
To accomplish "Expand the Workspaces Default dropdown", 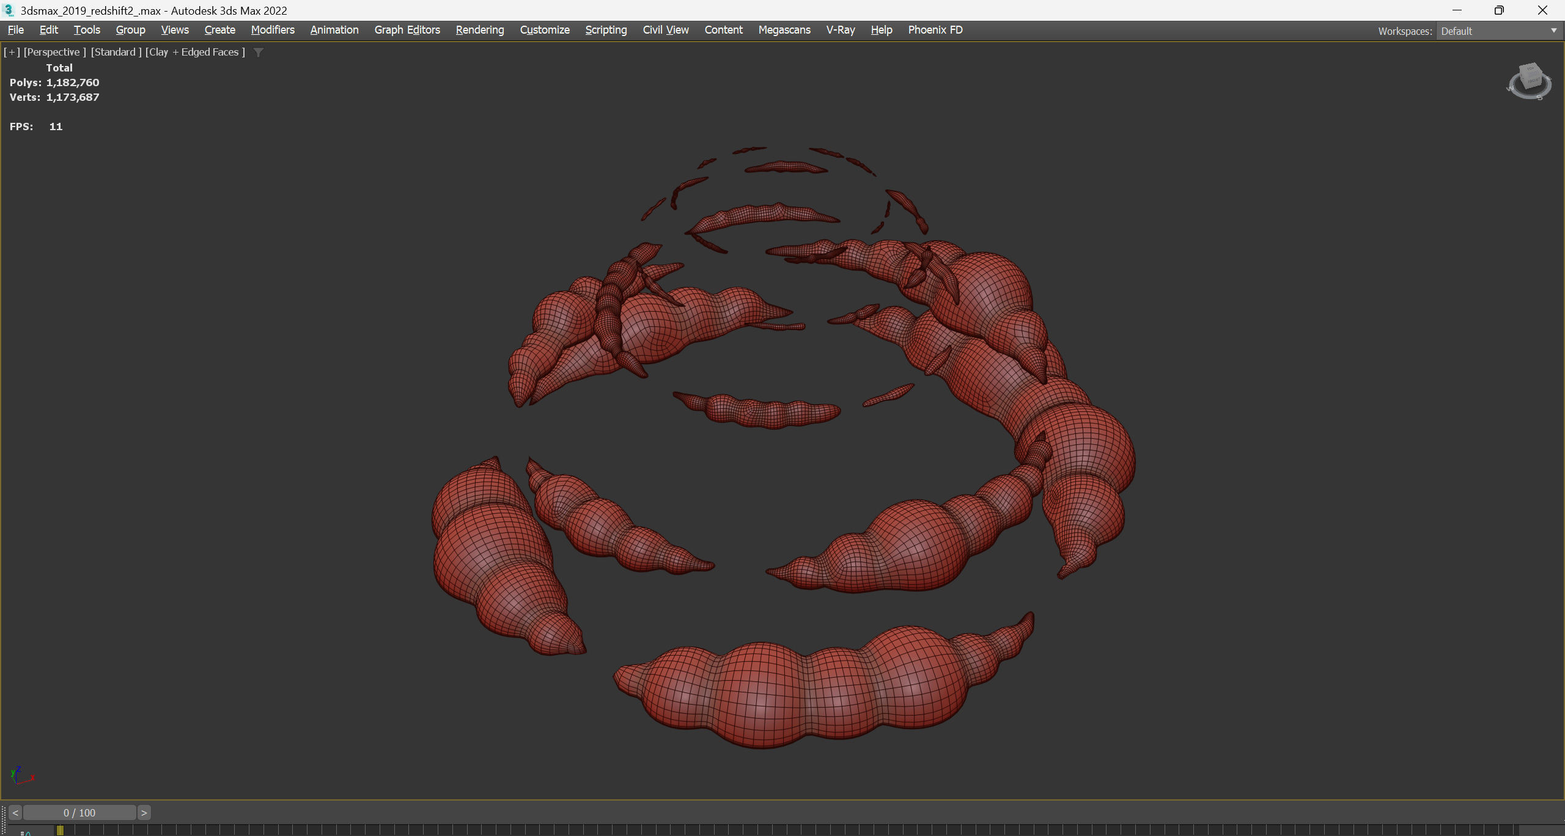I will point(1499,31).
